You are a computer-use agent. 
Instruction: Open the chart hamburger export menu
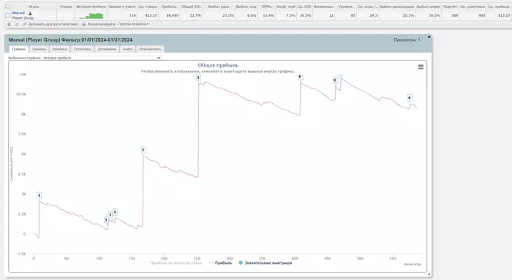421,67
